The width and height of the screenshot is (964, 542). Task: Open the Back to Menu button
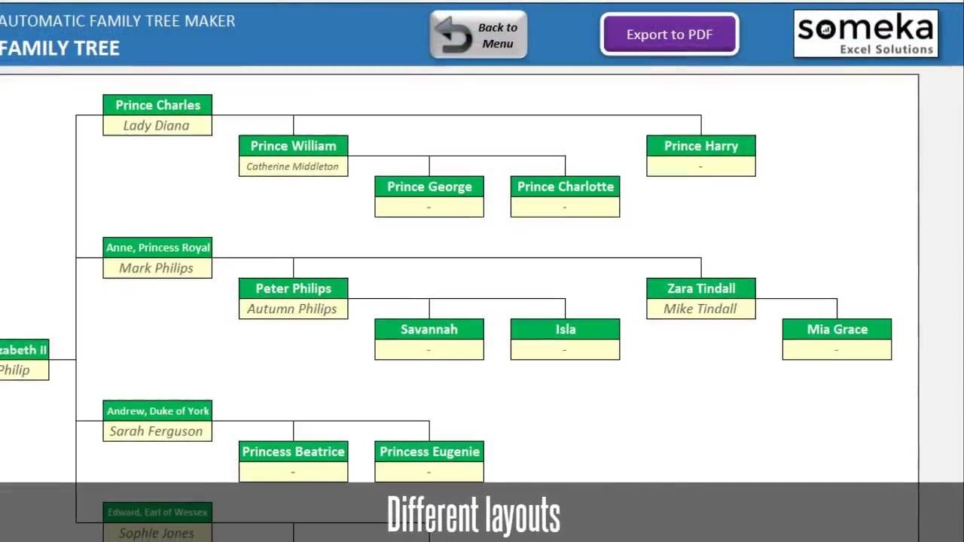tap(478, 34)
